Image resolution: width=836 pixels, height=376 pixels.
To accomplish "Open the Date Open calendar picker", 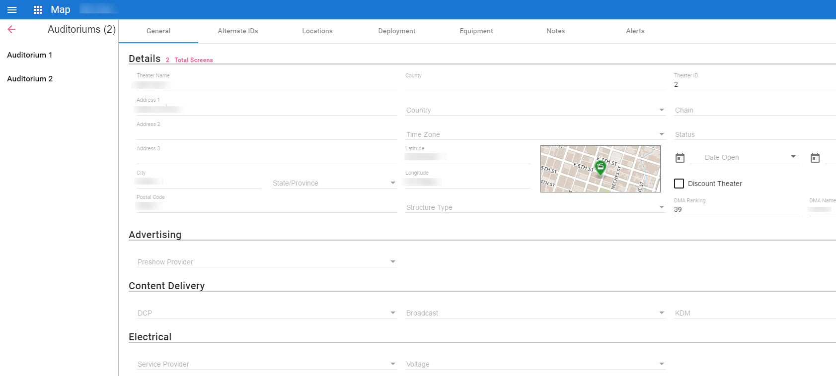I will pos(680,158).
